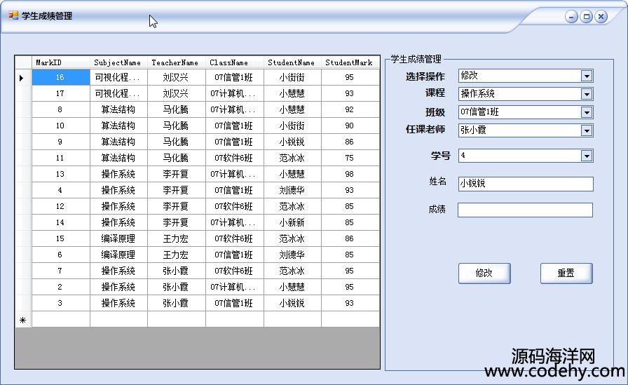Click the SubjectName column header
Screen dimensions: 628x385
(118, 62)
